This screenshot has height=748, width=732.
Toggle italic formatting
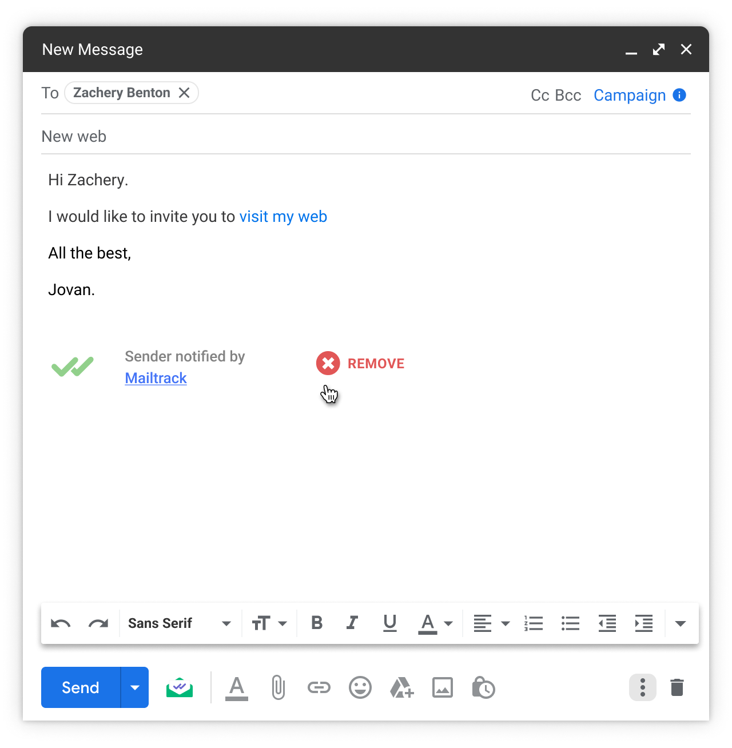(352, 623)
